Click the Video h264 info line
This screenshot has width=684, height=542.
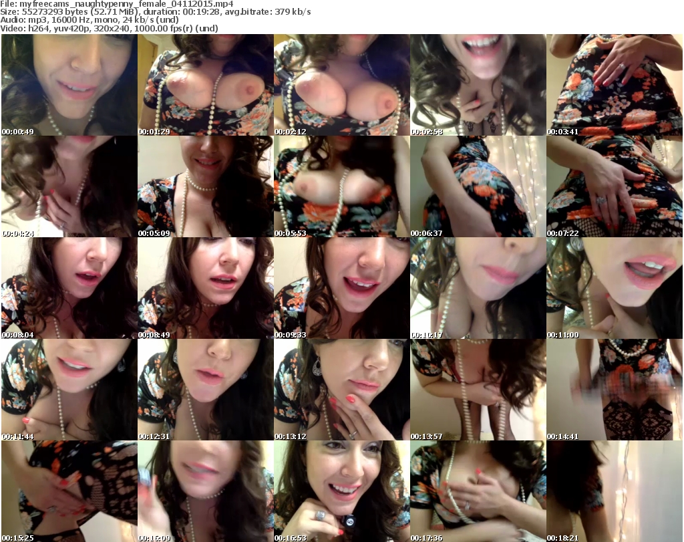(109, 28)
